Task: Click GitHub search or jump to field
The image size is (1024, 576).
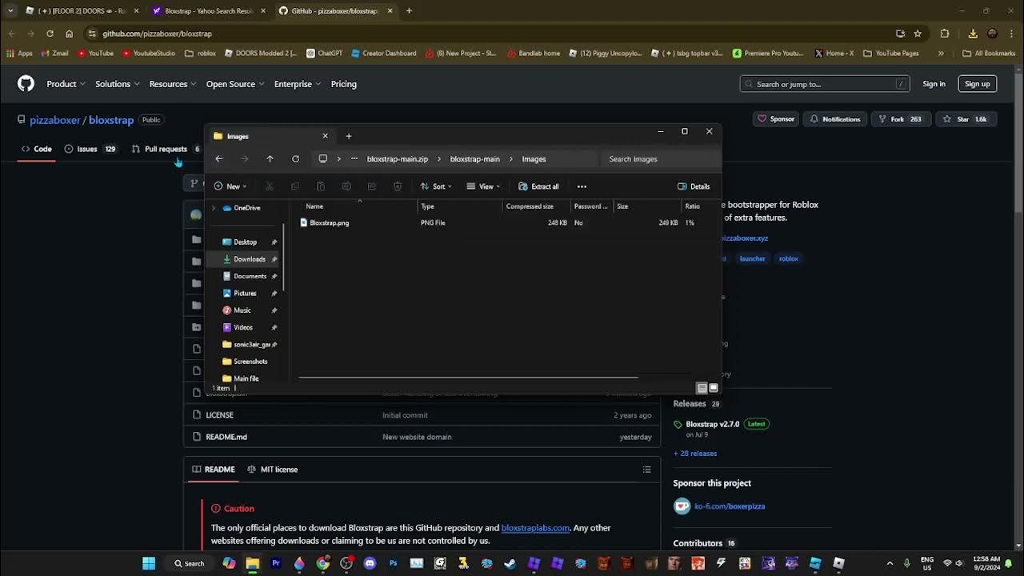Action: point(825,84)
